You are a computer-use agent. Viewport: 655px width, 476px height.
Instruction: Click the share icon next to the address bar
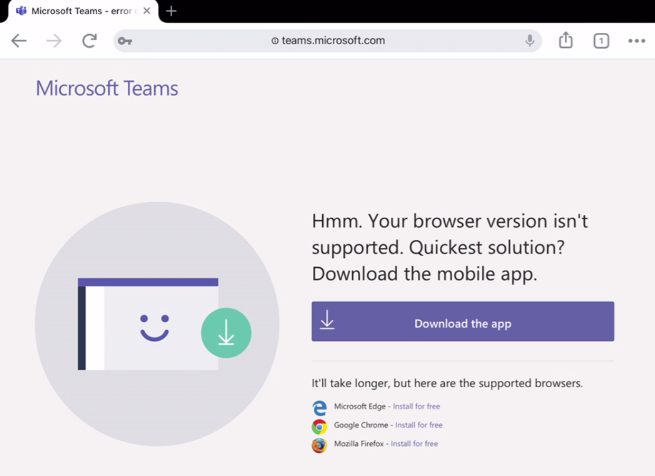(x=565, y=40)
